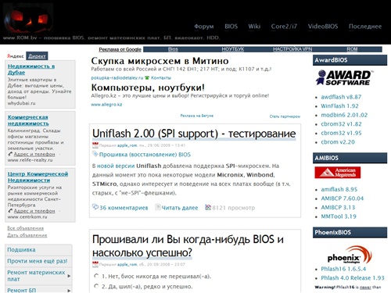391x293 pixels.
Task: Download amiflash 8.95
Action: [339, 189]
